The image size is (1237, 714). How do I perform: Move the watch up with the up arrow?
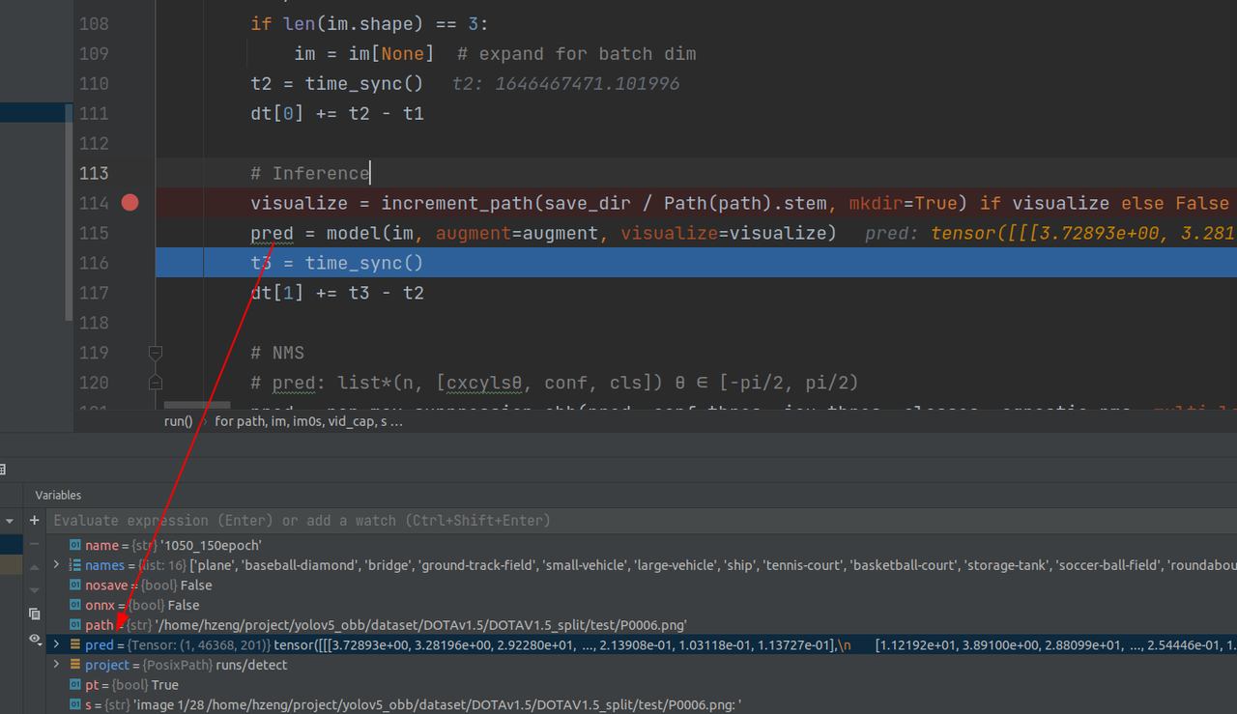coord(35,567)
